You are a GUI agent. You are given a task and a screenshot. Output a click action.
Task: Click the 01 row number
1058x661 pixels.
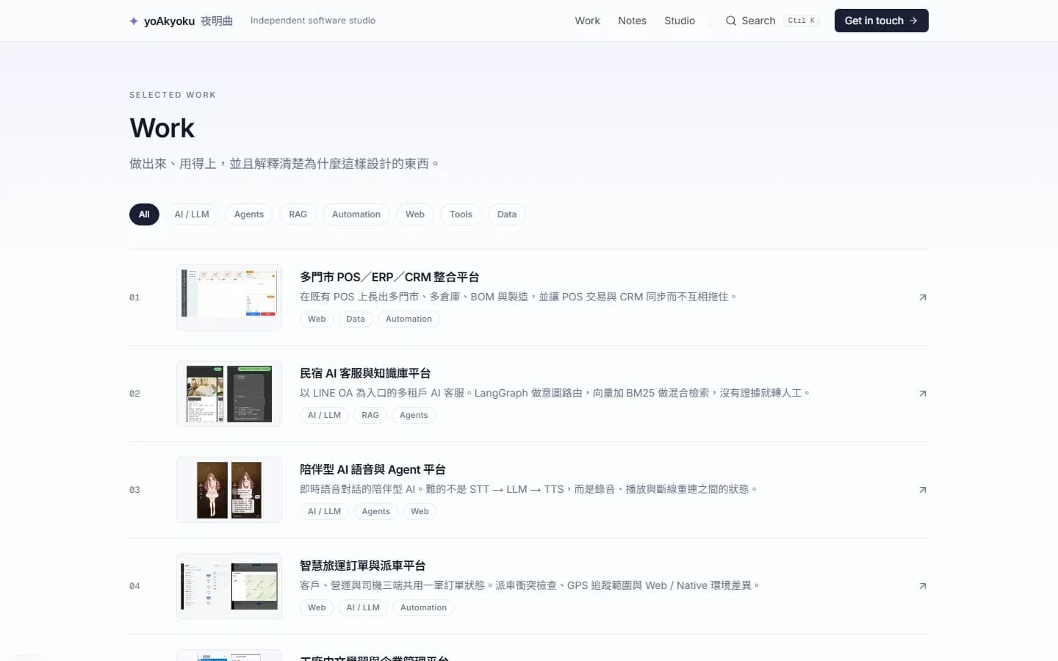tap(134, 297)
